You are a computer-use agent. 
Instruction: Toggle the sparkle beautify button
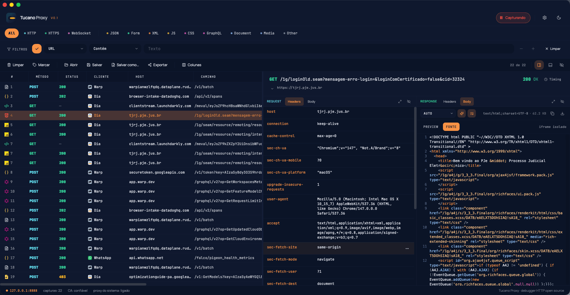click(462, 113)
